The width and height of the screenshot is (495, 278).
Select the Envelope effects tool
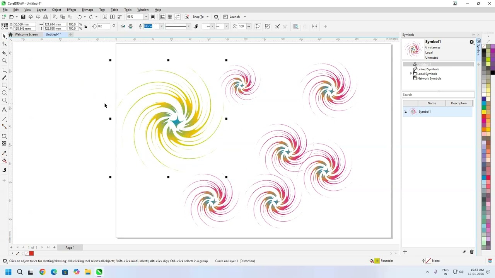[x=4, y=136]
